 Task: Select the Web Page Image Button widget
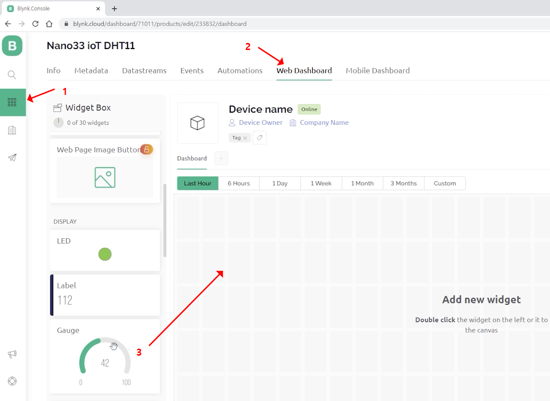pyautogui.click(x=105, y=171)
